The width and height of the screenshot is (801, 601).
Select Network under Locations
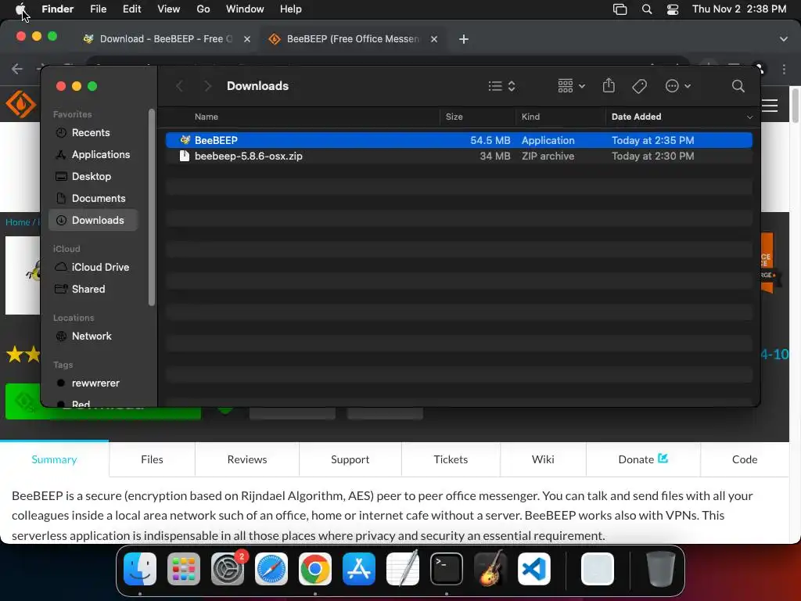pos(92,336)
